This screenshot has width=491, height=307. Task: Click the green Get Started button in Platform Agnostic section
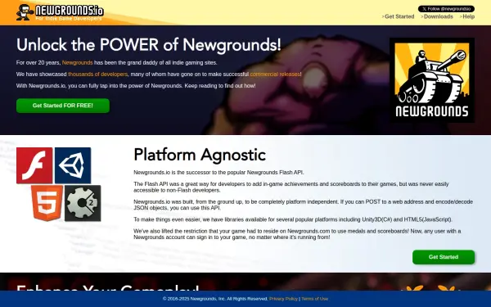(444, 257)
